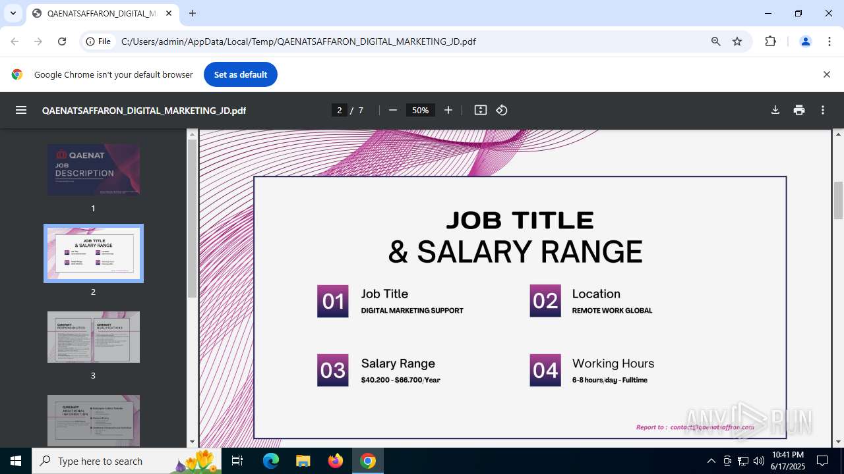Open Chrome profile menu

coord(805,41)
